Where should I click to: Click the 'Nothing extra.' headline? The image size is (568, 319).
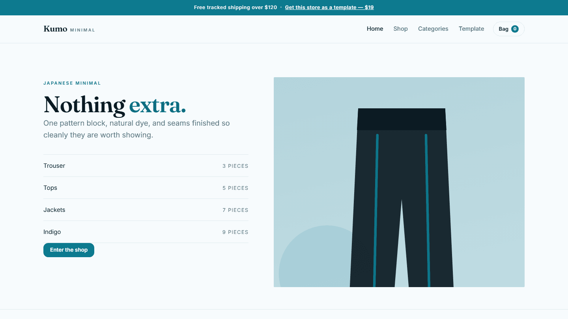tap(115, 105)
